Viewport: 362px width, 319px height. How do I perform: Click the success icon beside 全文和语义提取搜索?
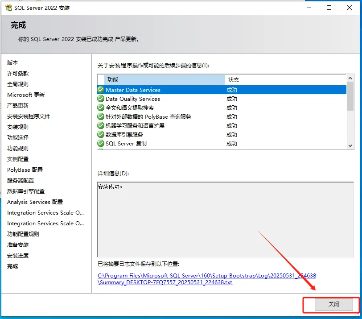click(101, 108)
